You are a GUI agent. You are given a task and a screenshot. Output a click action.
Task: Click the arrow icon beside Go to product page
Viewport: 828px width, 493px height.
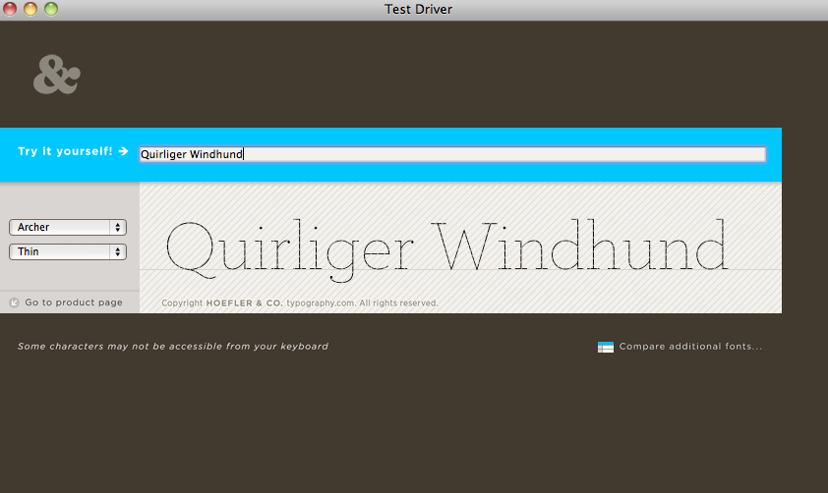coord(14,302)
